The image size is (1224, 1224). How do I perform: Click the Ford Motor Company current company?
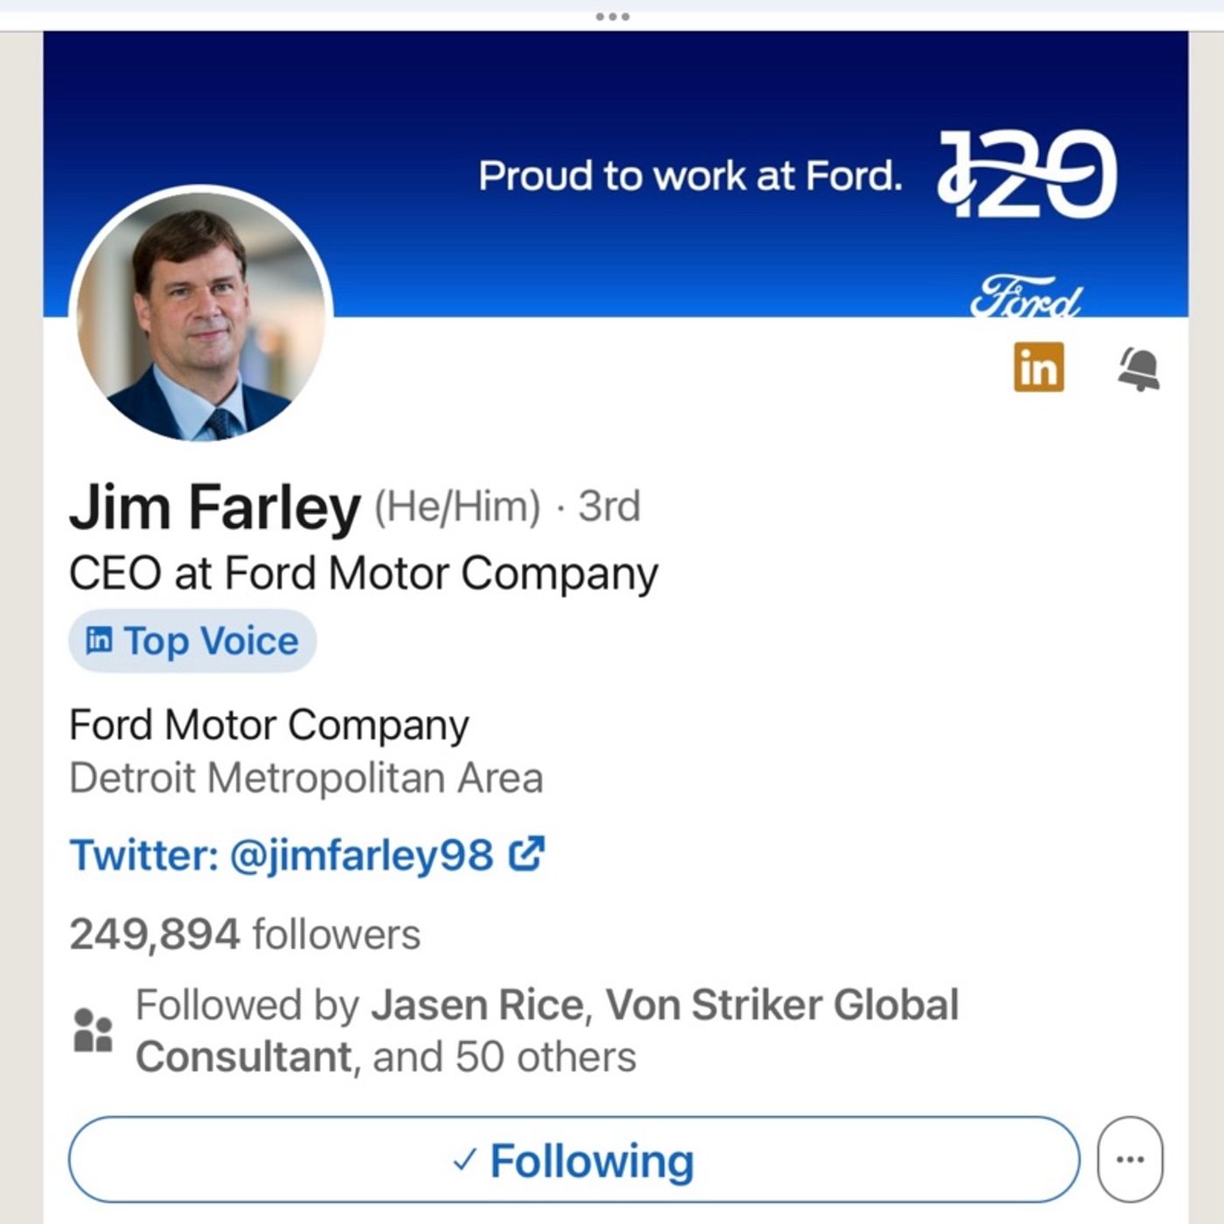tap(269, 725)
